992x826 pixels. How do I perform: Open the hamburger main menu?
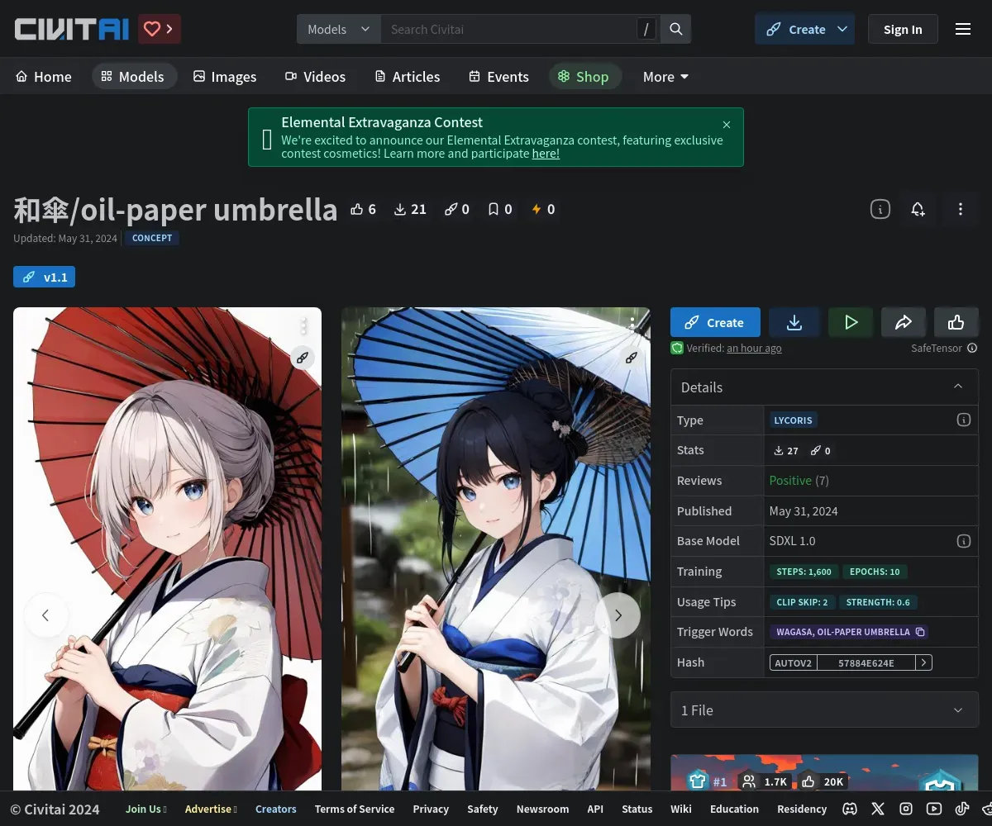tap(963, 29)
